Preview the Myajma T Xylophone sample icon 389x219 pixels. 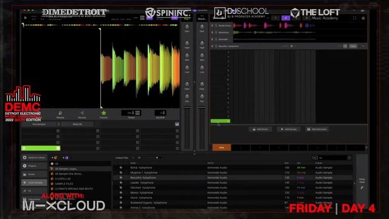pyautogui.click(x=121, y=173)
